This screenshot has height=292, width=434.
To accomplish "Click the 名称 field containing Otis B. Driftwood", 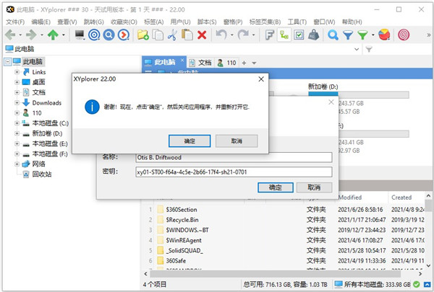I will 234,157.
